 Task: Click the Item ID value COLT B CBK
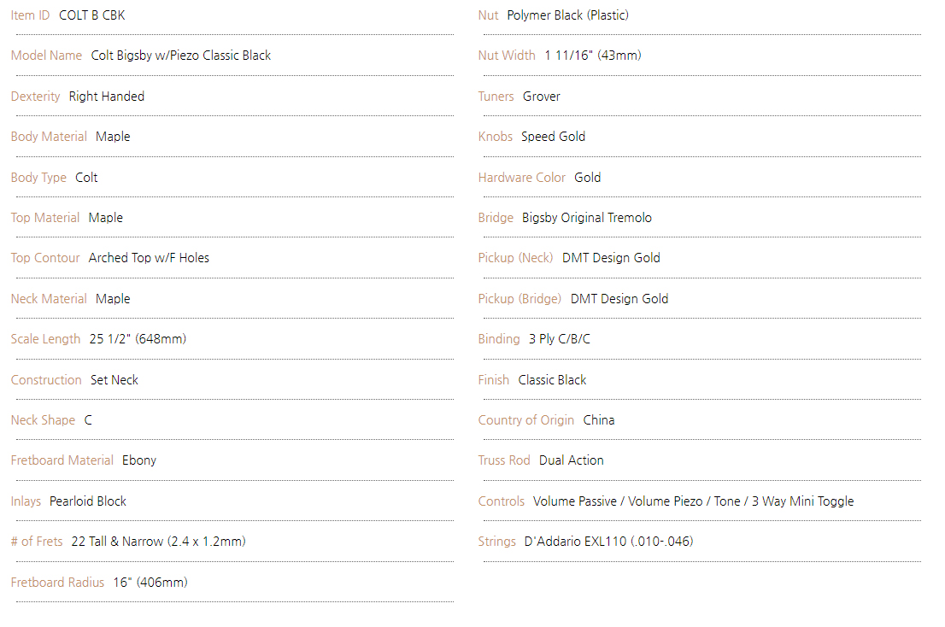(x=91, y=15)
